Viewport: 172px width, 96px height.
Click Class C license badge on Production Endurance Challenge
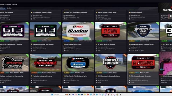[34, 73]
